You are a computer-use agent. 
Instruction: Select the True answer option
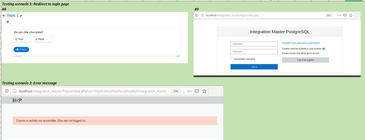click(22, 39)
